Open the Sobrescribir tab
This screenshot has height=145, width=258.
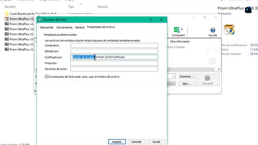tap(47, 27)
